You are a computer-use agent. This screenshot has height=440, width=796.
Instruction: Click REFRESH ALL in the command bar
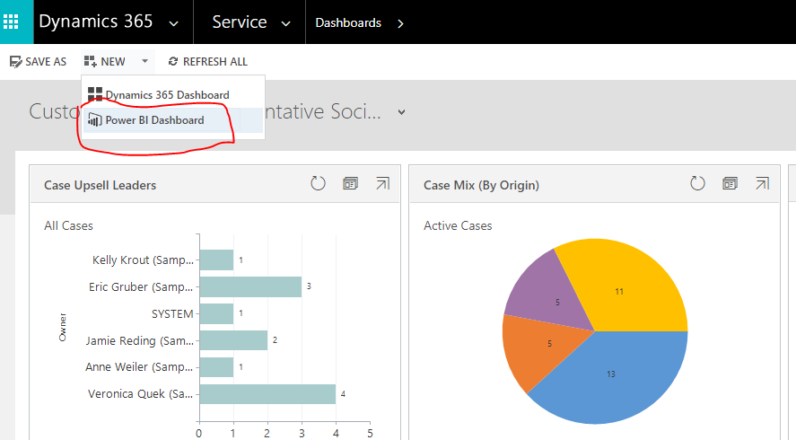tap(207, 61)
